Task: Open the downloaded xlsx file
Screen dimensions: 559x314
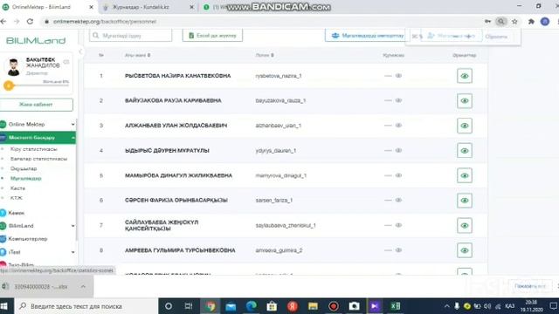Action: click(x=40, y=287)
